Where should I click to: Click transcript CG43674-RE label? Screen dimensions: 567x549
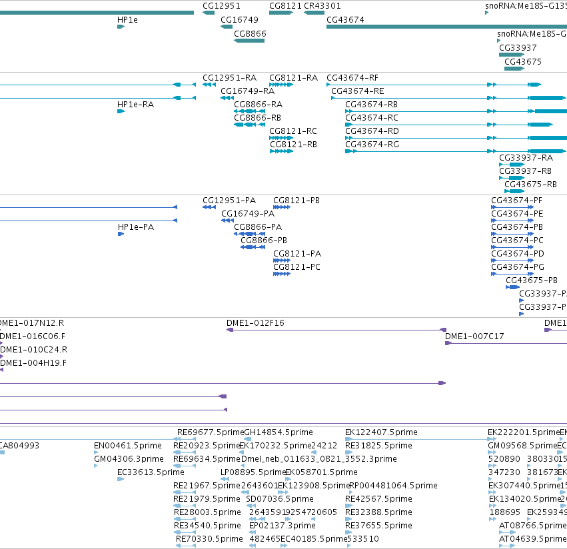pos(358,91)
